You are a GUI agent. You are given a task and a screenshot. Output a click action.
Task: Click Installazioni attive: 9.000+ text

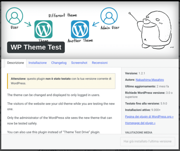[143, 110]
